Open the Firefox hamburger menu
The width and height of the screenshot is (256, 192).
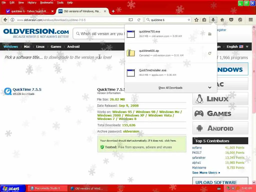point(250,20)
